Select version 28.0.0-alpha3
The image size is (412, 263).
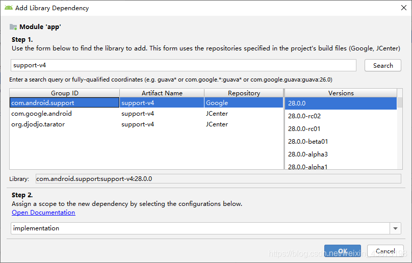coord(341,154)
